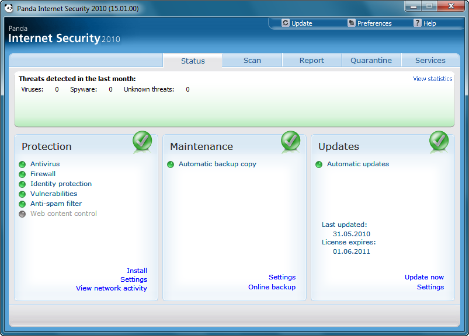This screenshot has width=469, height=336.
Task: Click the grey status dot beside Web content control
Action: click(22, 214)
